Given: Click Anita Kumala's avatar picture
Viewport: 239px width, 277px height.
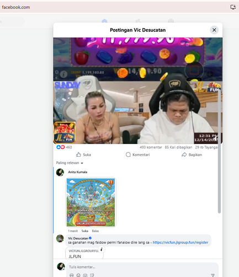Looking at the screenshot, I should (60, 172).
